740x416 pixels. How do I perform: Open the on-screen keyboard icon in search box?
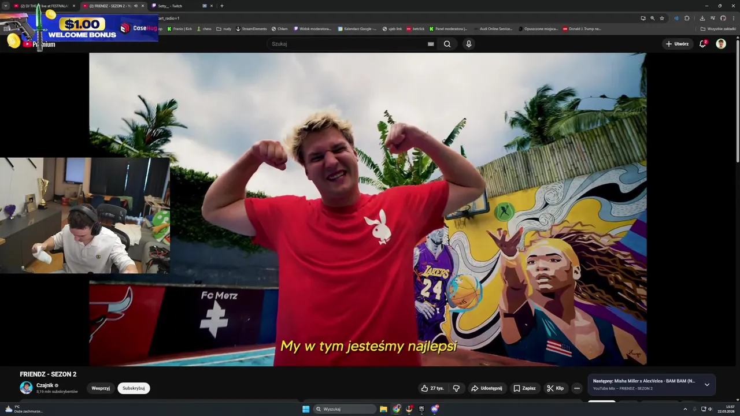(431, 44)
